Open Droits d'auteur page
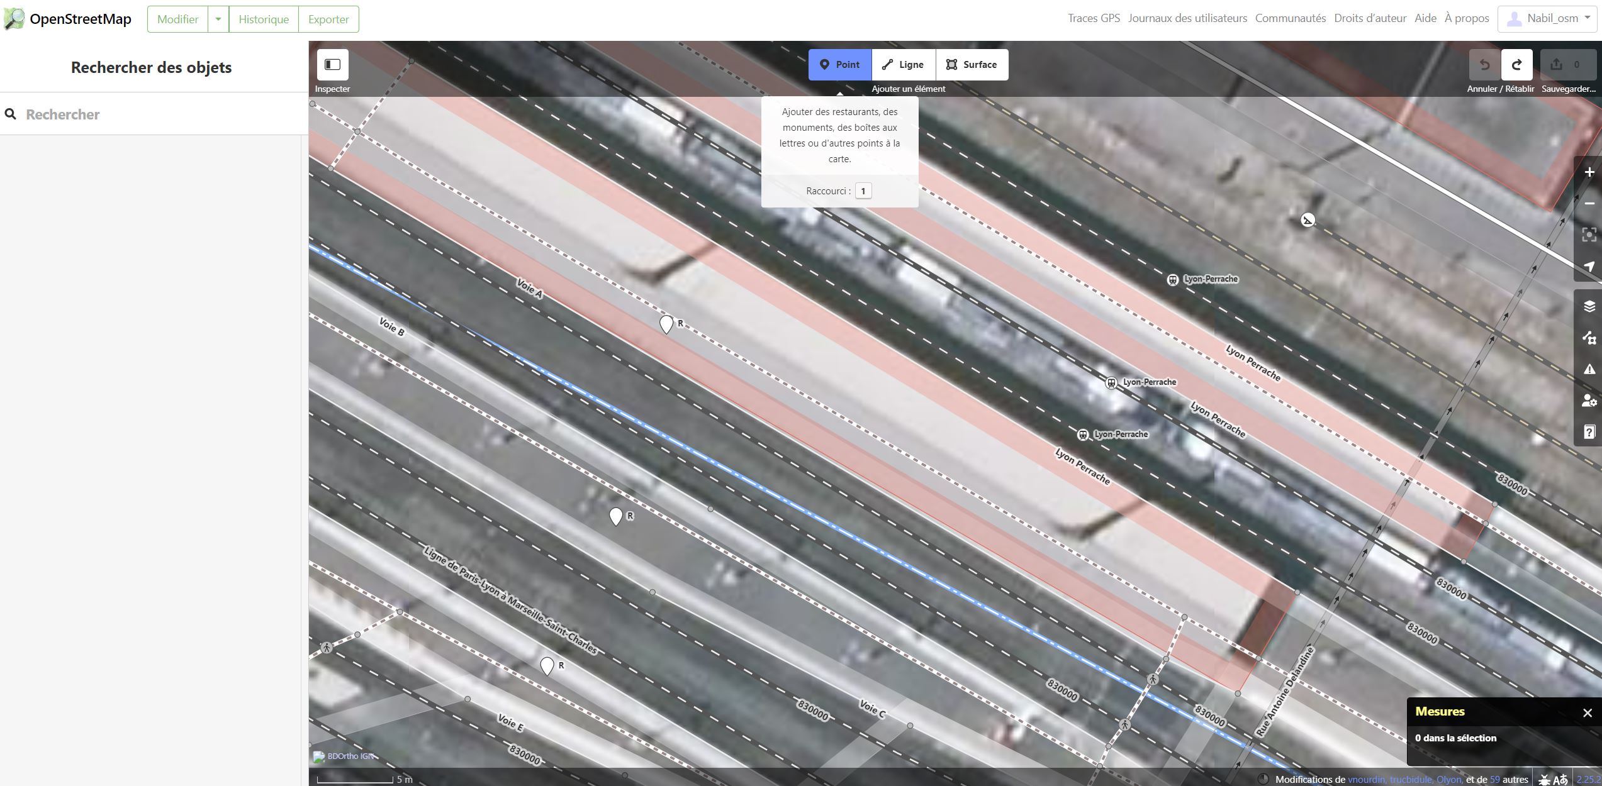The width and height of the screenshot is (1602, 786). pos(1370,18)
